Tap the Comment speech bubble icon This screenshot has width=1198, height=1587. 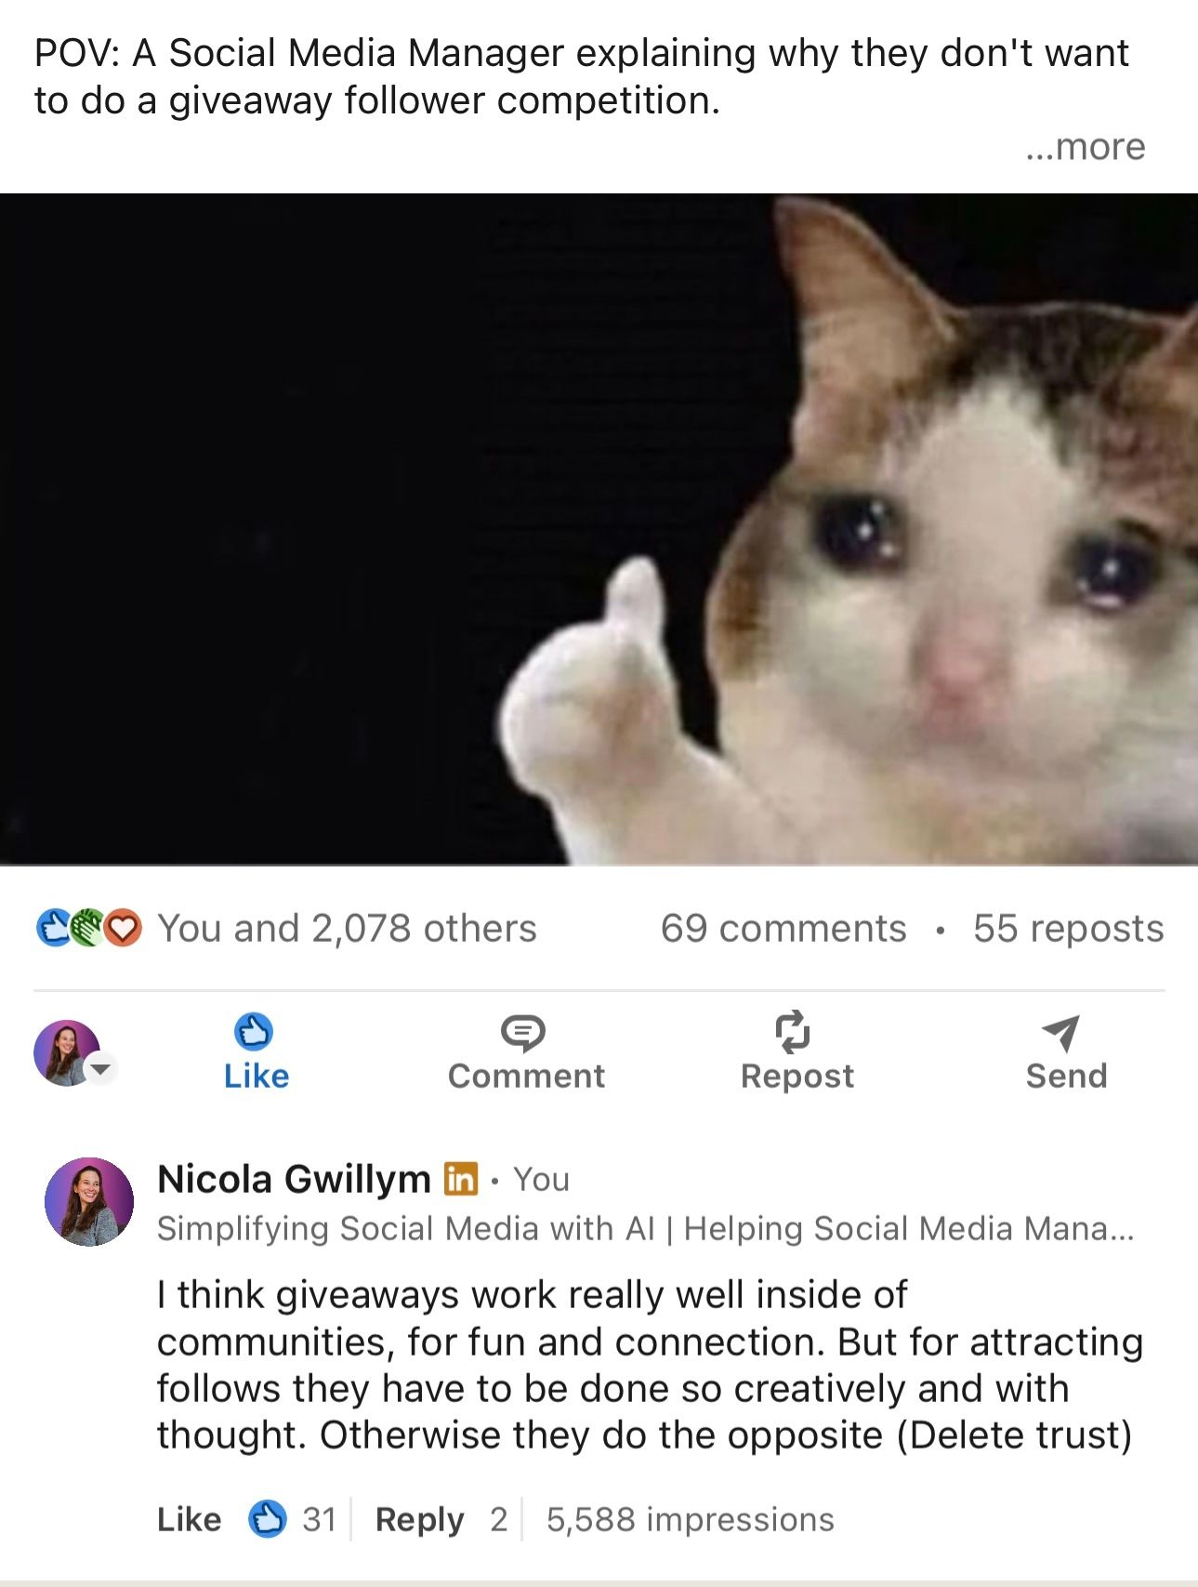click(x=523, y=1032)
